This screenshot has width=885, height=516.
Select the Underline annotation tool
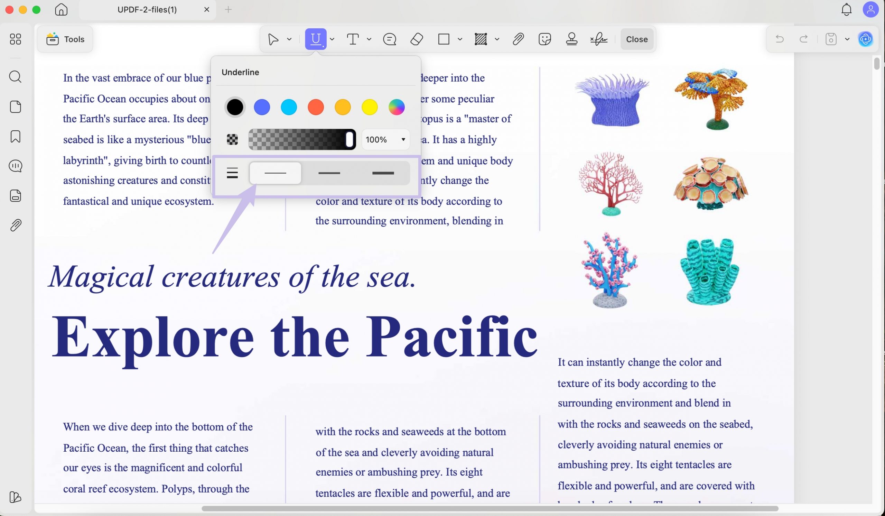[315, 39]
